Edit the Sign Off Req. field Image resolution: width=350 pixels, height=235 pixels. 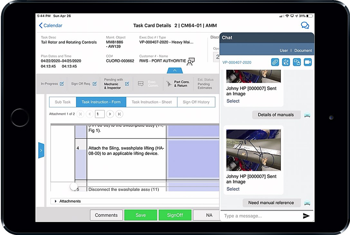(95, 84)
